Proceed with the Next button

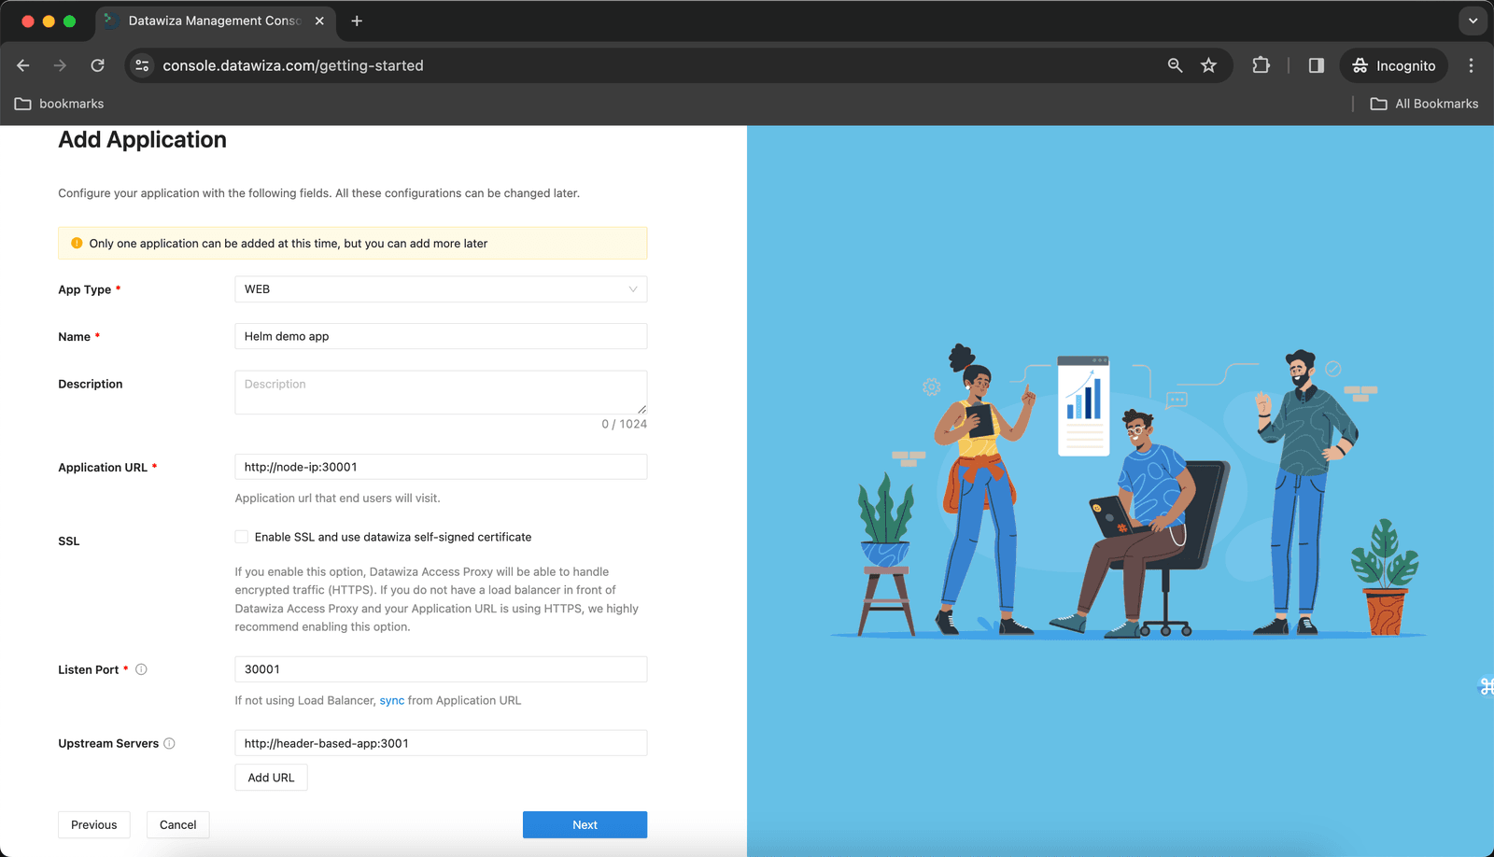(x=585, y=824)
